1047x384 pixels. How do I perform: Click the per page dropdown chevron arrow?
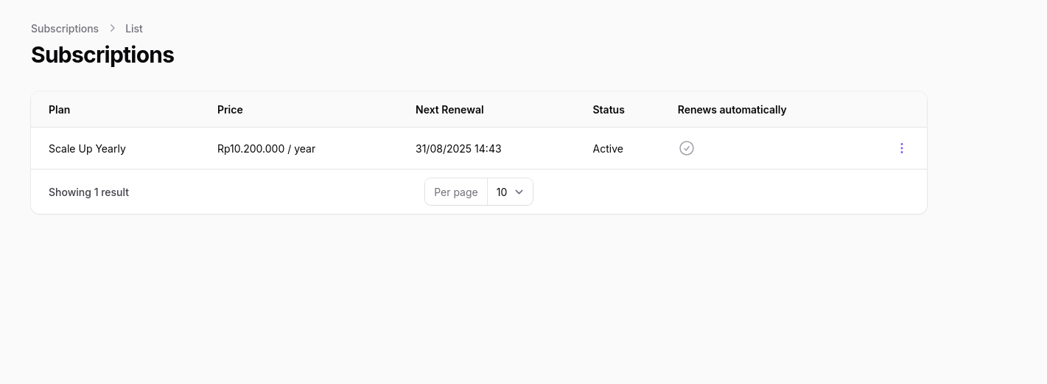519,192
